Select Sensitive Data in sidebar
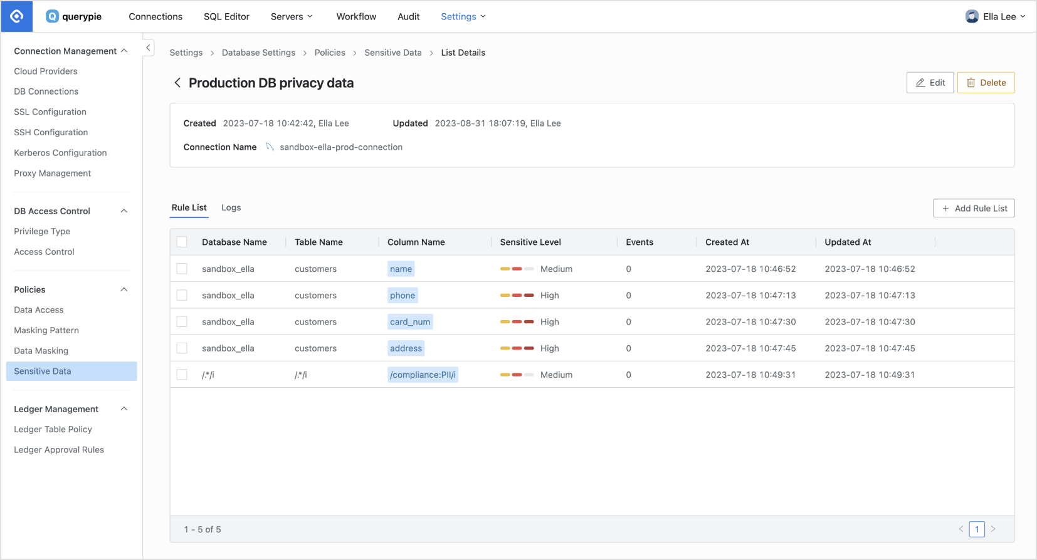 point(71,371)
